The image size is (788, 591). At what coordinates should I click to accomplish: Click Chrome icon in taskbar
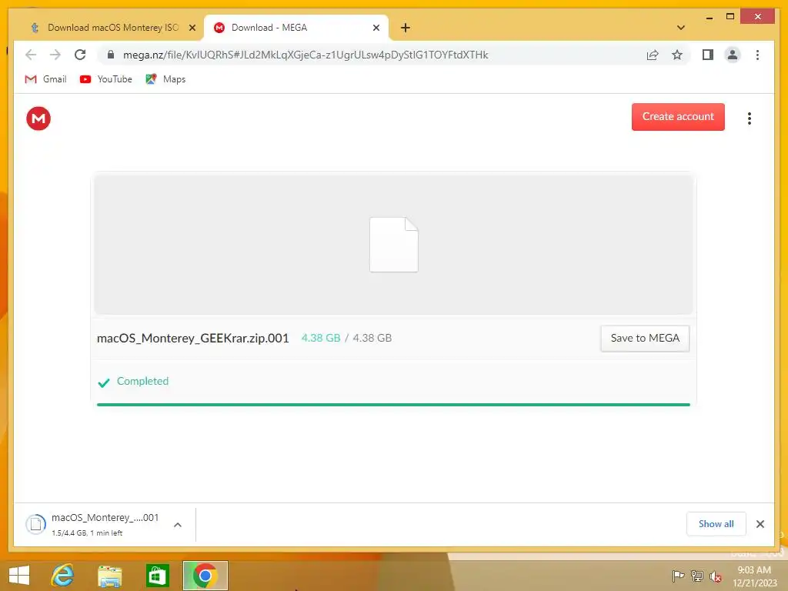[x=205, y=576]
